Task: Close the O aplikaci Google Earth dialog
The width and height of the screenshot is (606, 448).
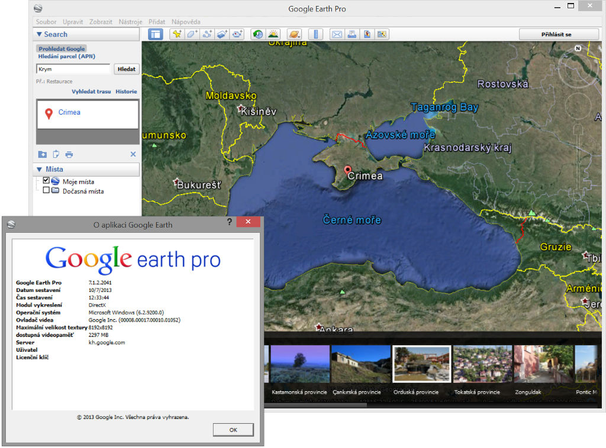Action: pos(248,222)
